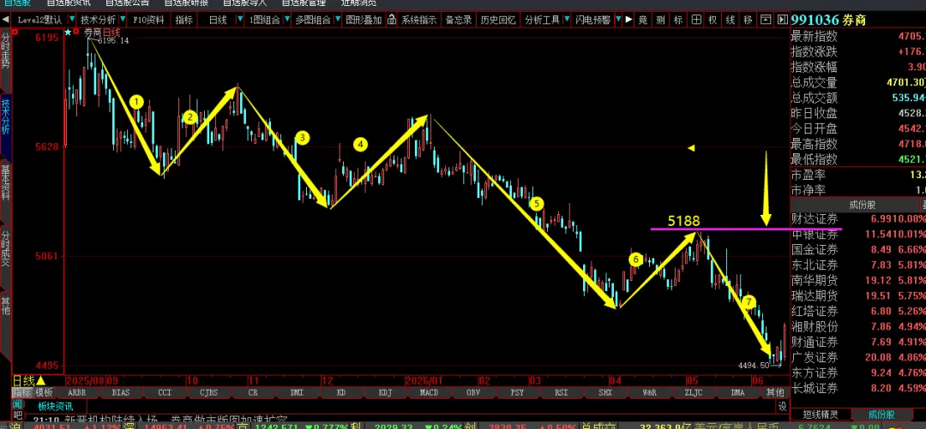Switch to the 其他 side tab
The height and width of the screenshot is (429, 926).
pos(5,305)
